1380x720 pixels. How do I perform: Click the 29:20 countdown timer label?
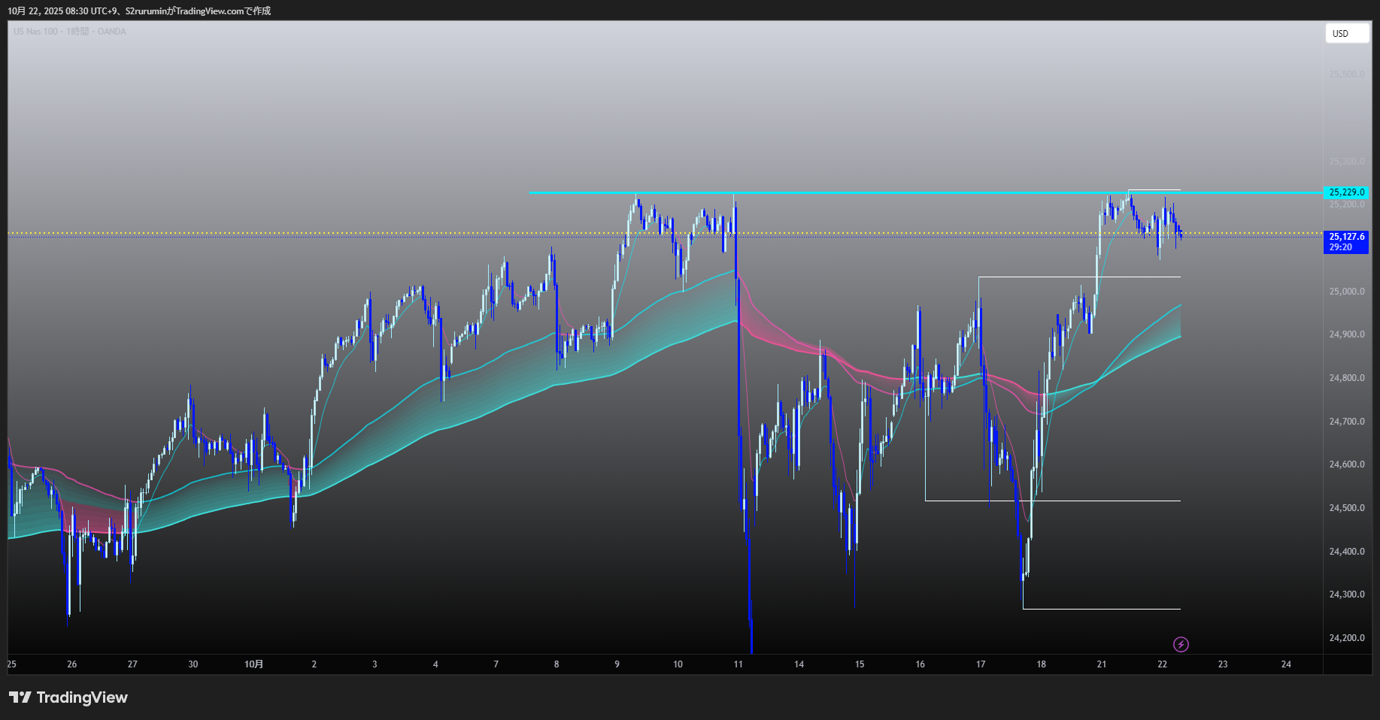click(1340, 247)
